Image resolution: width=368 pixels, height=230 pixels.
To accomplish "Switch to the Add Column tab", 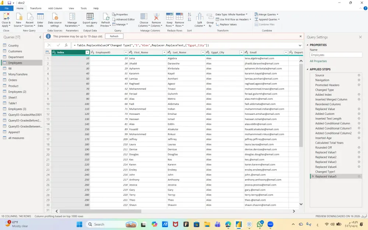I will click(x=55, y=8).
